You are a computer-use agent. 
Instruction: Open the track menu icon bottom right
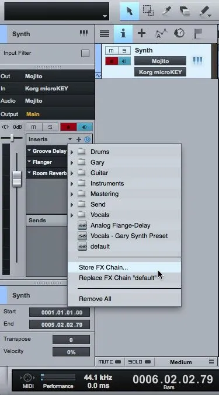coord(211,362)
